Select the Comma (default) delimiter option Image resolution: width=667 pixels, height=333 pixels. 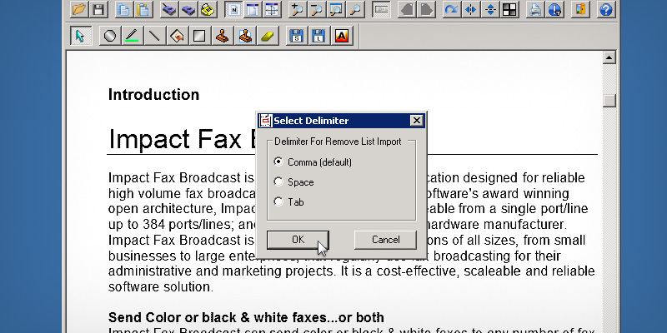point(278,162)
